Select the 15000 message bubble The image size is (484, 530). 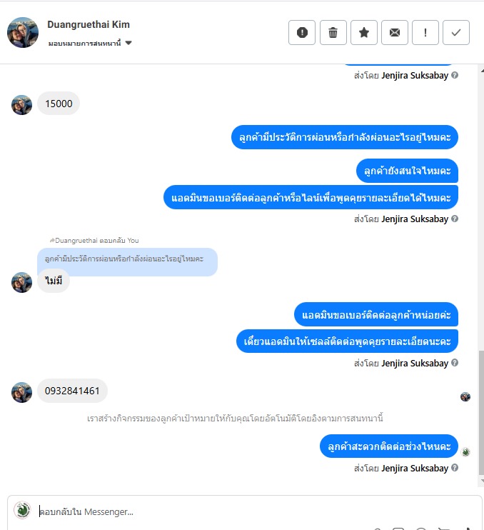pyautogui.click(x=59, y=104)
